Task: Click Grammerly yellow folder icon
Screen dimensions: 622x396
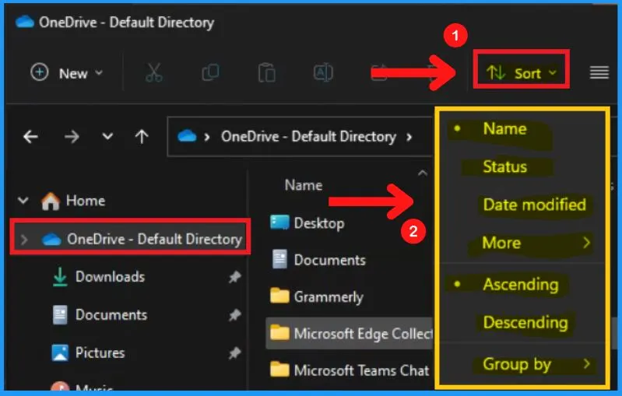Action: tap(279, 296)
